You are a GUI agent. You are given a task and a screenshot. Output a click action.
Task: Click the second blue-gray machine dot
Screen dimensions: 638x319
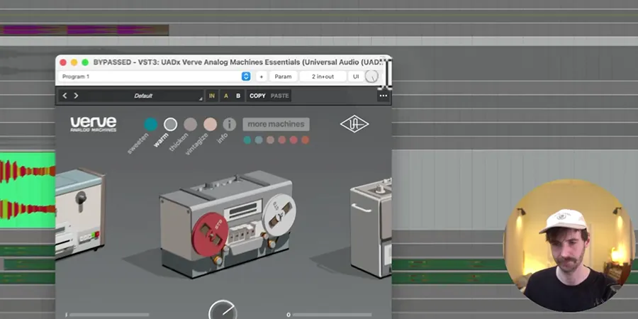click(x=259, y=140)
